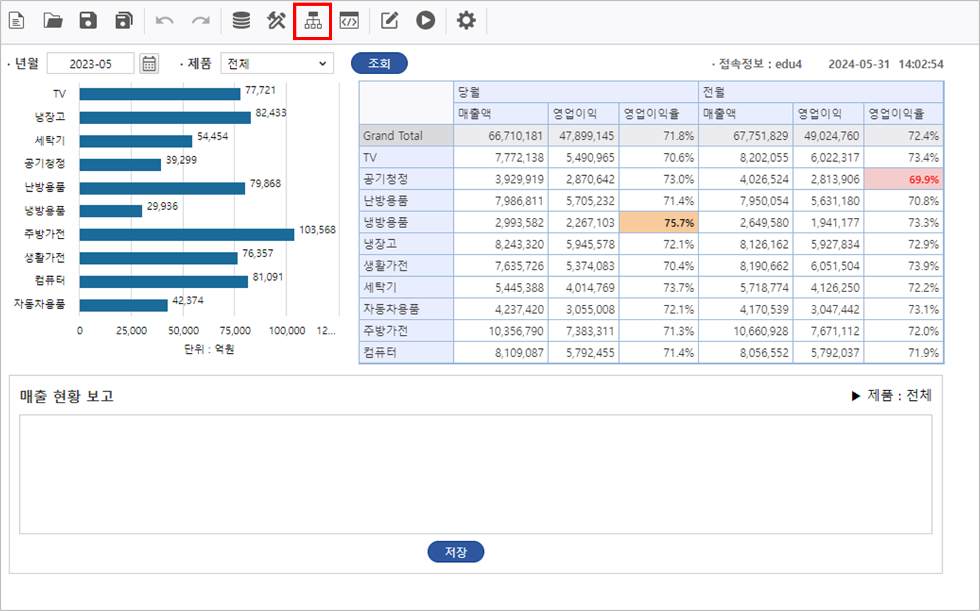Click the 2024-05-31 date text
Screen dimensions: 980x611
pos(859,64)
